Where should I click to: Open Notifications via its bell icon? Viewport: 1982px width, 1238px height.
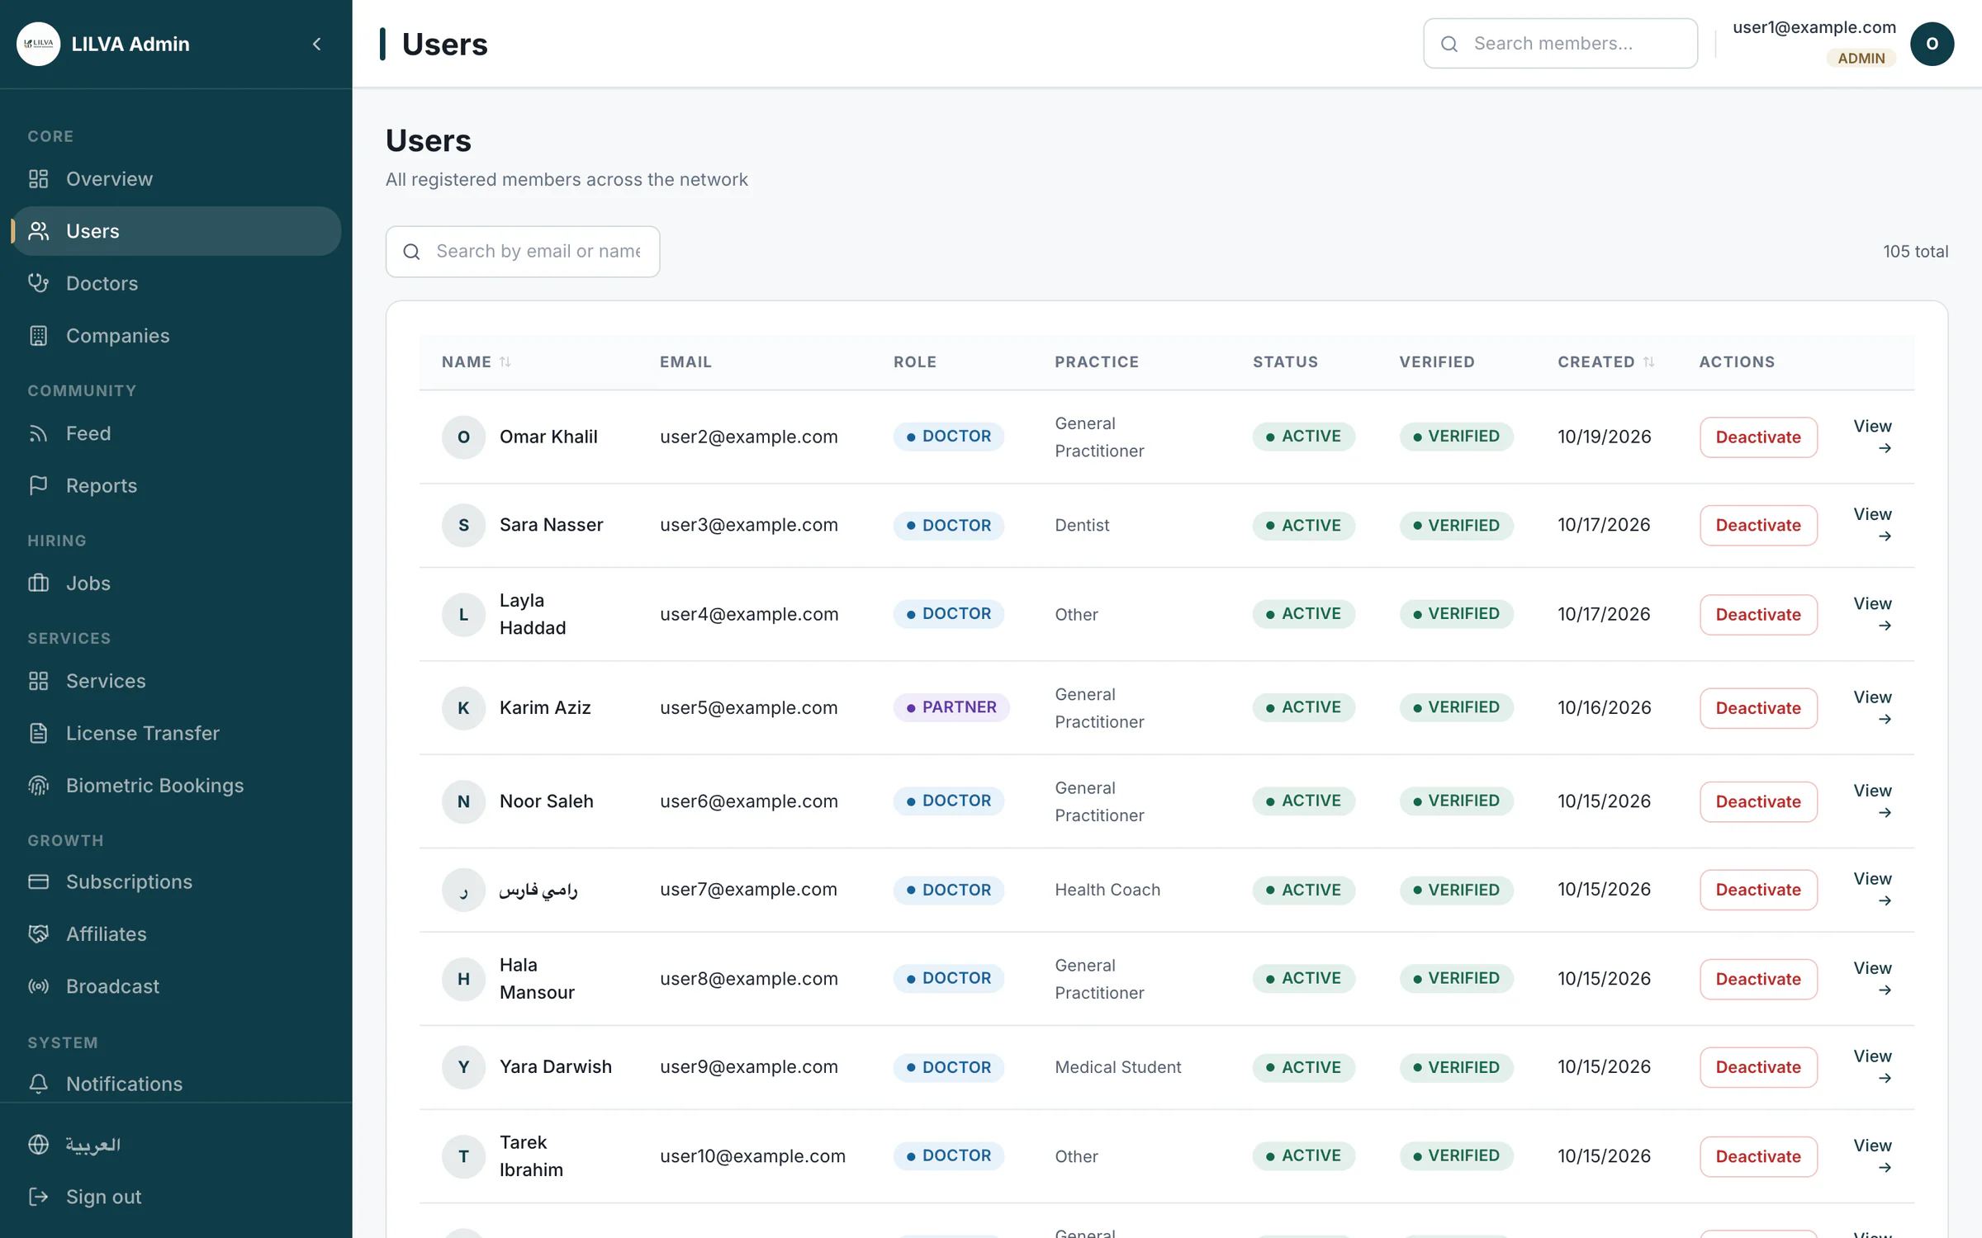[38, 1084]
